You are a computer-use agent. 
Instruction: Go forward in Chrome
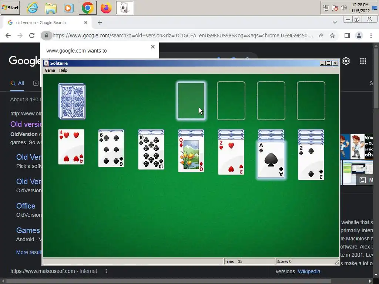point(20,35)
